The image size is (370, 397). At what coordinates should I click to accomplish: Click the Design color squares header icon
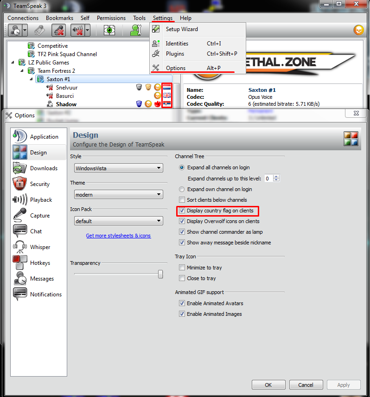tap(351, 139)
